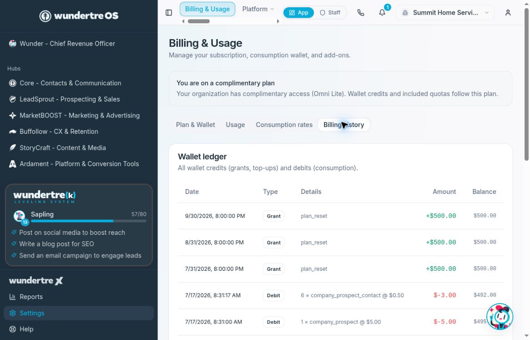
Task: Click the wundertreOS logo
Action: (x=79, y=15)
